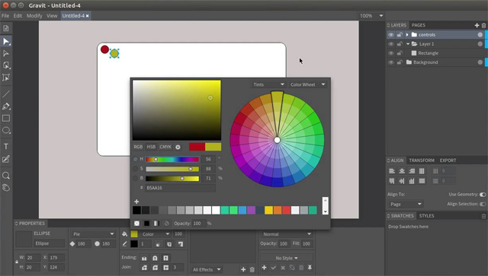
Task: Switch to RGB color mode
Action: pos(138,147)
